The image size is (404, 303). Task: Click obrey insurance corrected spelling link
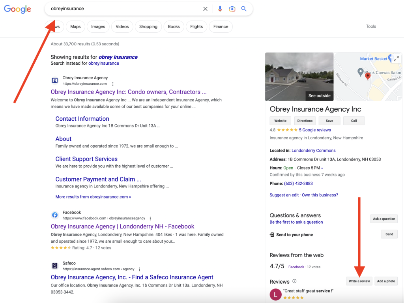coord(118,57)
